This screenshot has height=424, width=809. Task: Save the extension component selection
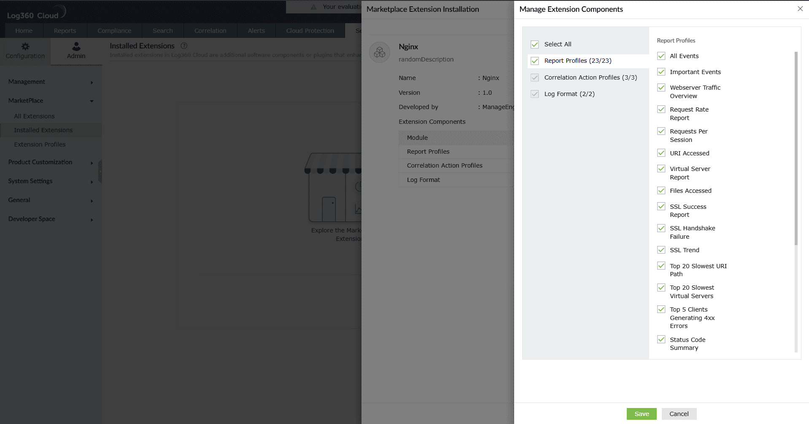(642, 414)
